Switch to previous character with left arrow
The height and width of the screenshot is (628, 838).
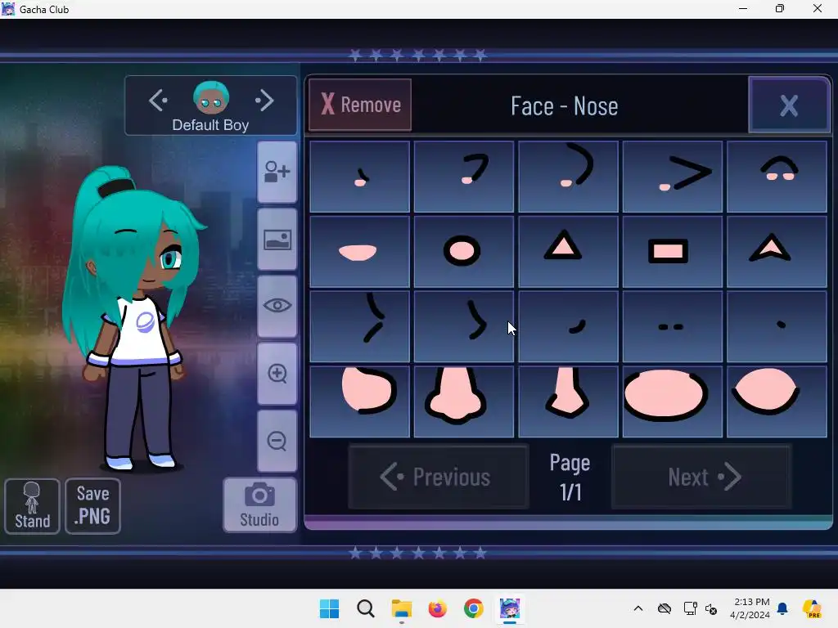(x=158, y=100)
